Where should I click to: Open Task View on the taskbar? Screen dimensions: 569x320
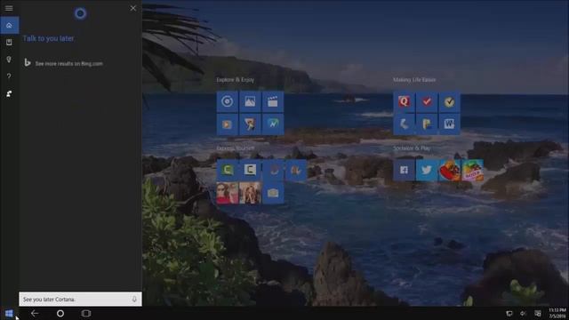86,313
